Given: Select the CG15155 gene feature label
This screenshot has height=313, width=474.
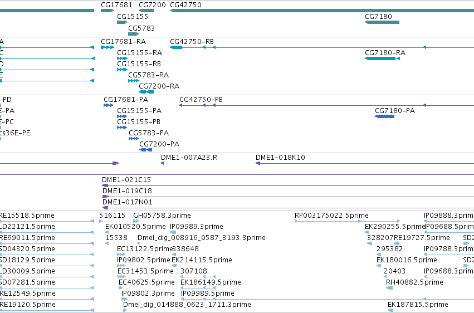Looking at the screenshot, I should [133, 17].
